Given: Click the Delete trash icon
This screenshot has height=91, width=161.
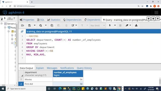Looking at the screenshot, I should point(66,25).
